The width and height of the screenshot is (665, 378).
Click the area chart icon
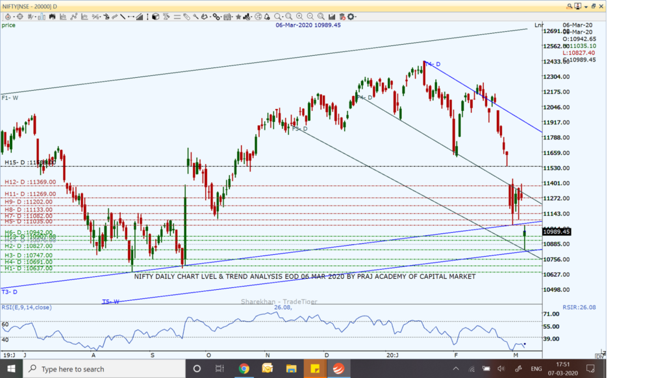[x=63, y=17]
